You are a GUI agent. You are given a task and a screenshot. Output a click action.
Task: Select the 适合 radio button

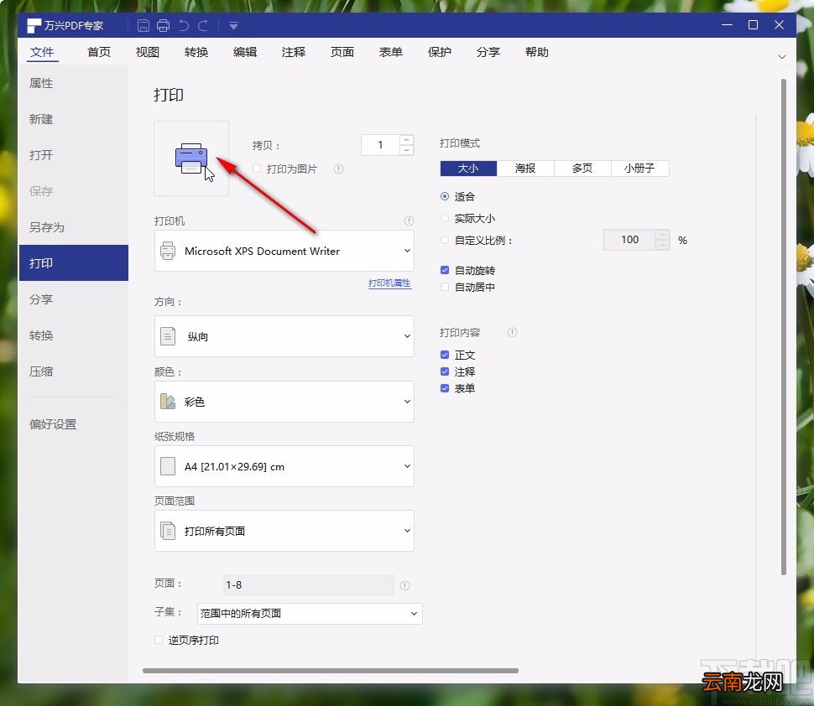click(x=445, y=196)
